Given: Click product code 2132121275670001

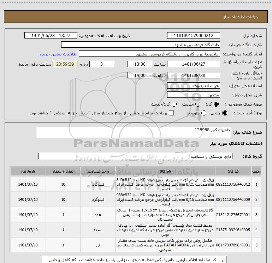Looking at the screenshot, I should click(233, 215).
